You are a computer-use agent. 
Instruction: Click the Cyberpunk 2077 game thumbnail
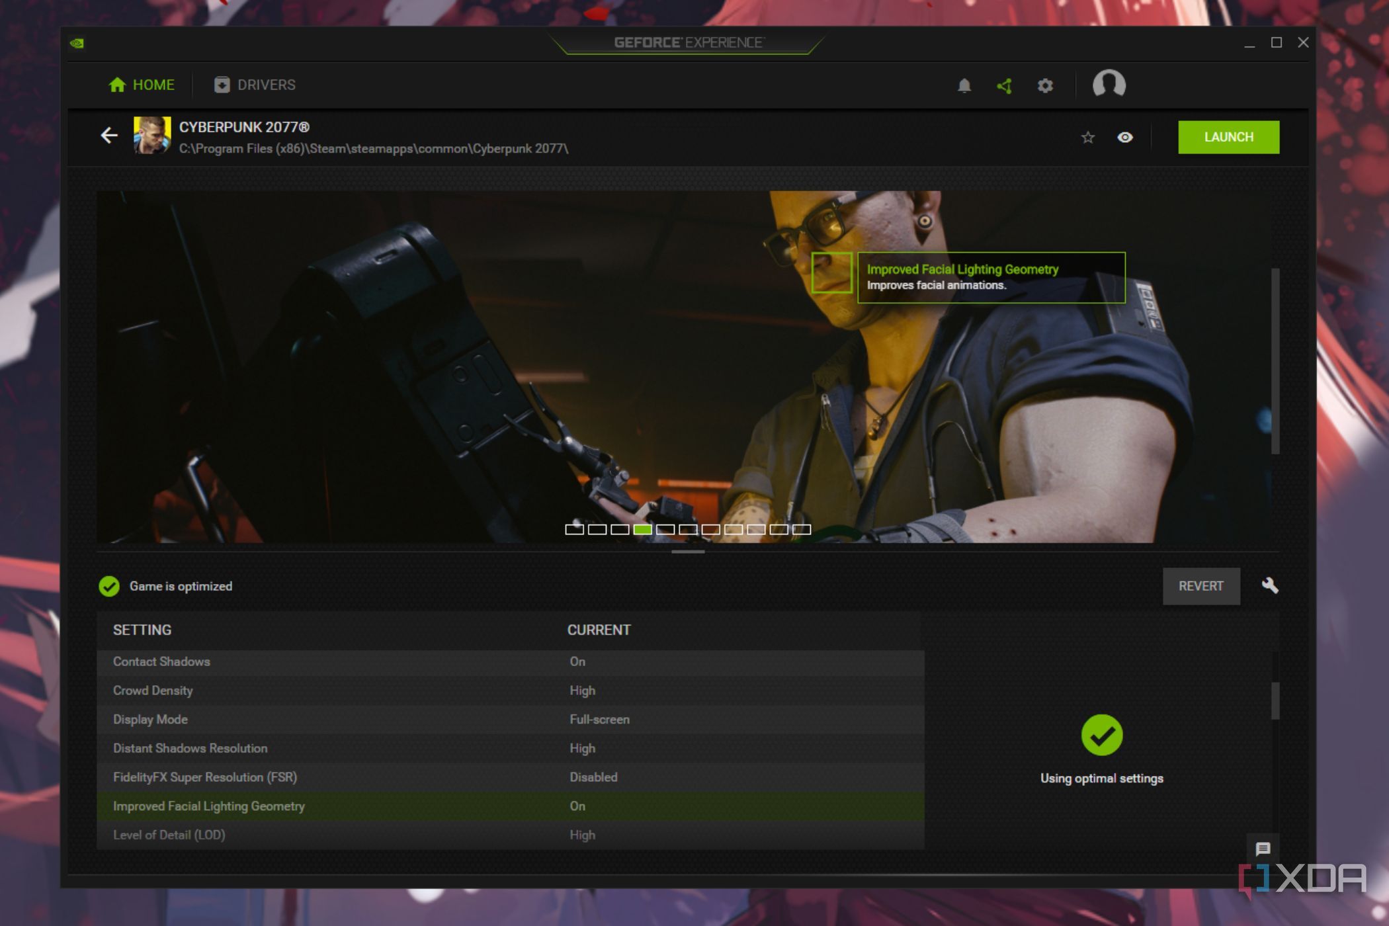pos(152,136)
